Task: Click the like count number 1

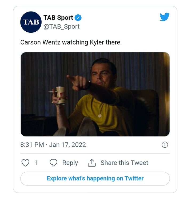Action: 36,163
